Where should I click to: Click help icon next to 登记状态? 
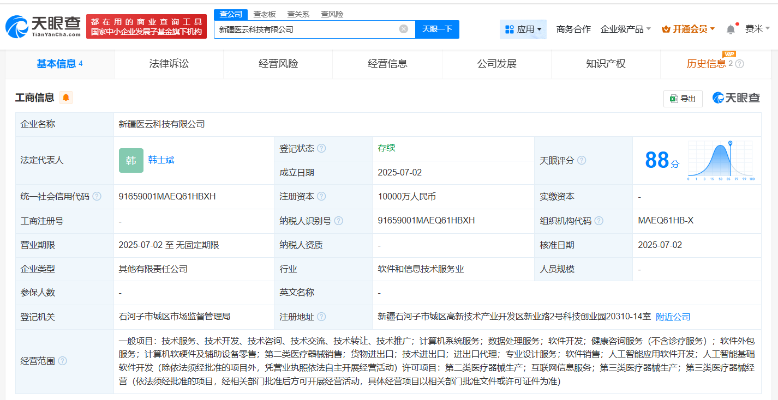coord(321,149)
